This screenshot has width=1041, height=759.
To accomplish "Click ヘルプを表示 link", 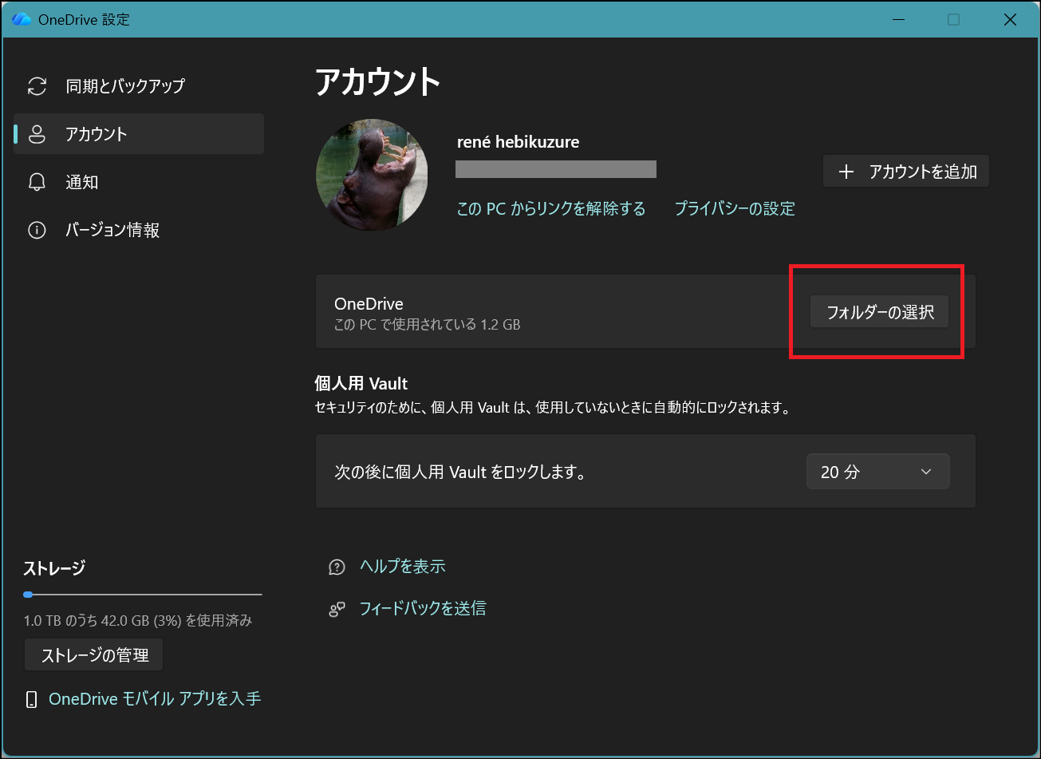I will click(x=403, y=567).
